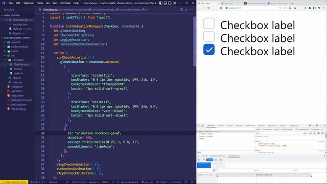Change JavaScript React language mode
Viewport: 327px width, 184px height.
click(129, 182)
